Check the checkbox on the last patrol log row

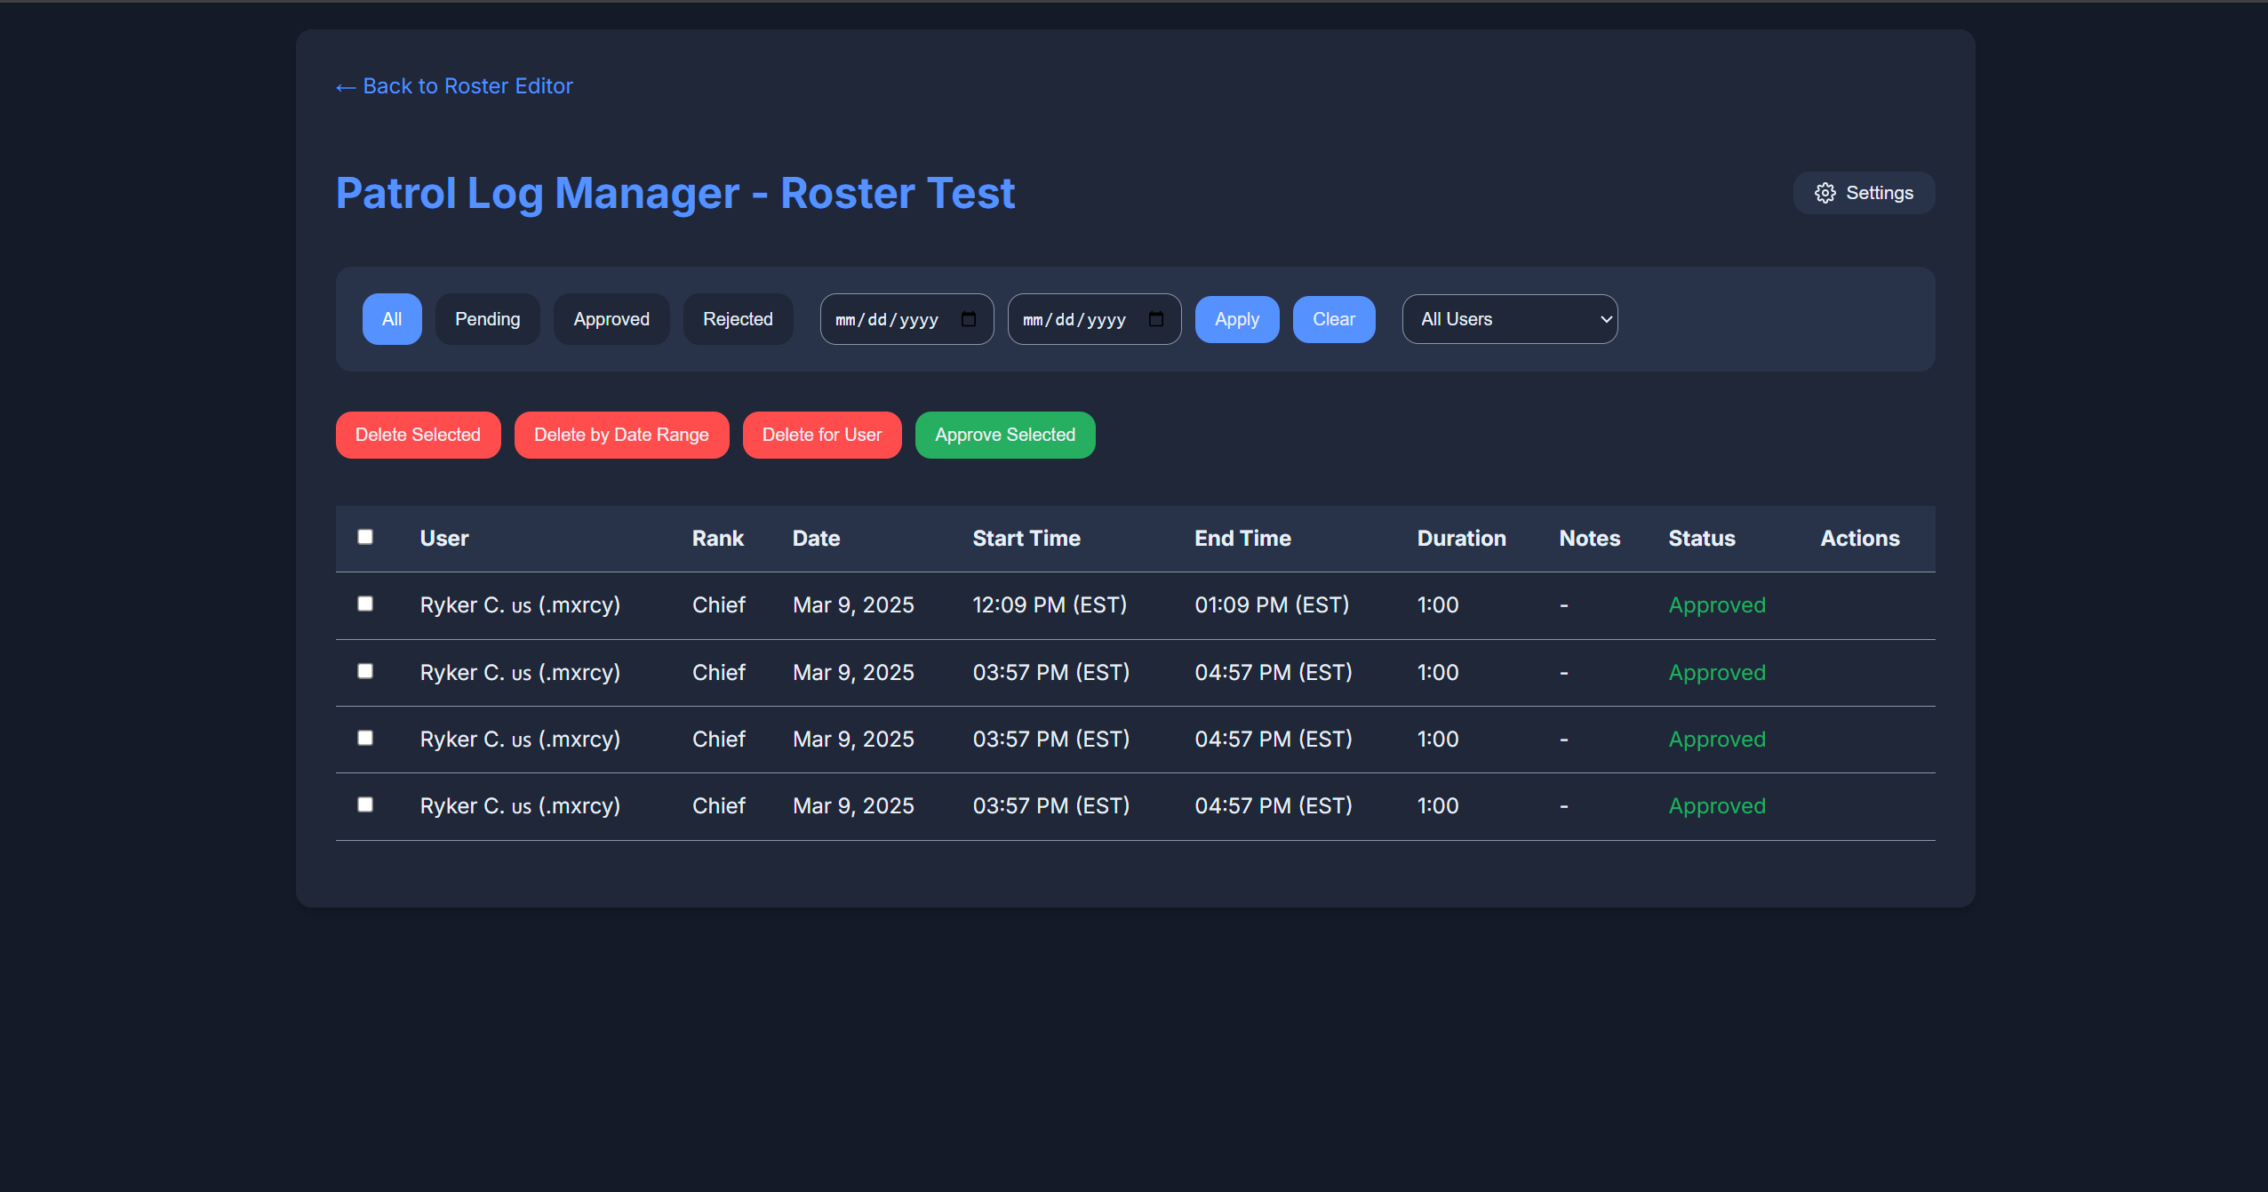365,804
